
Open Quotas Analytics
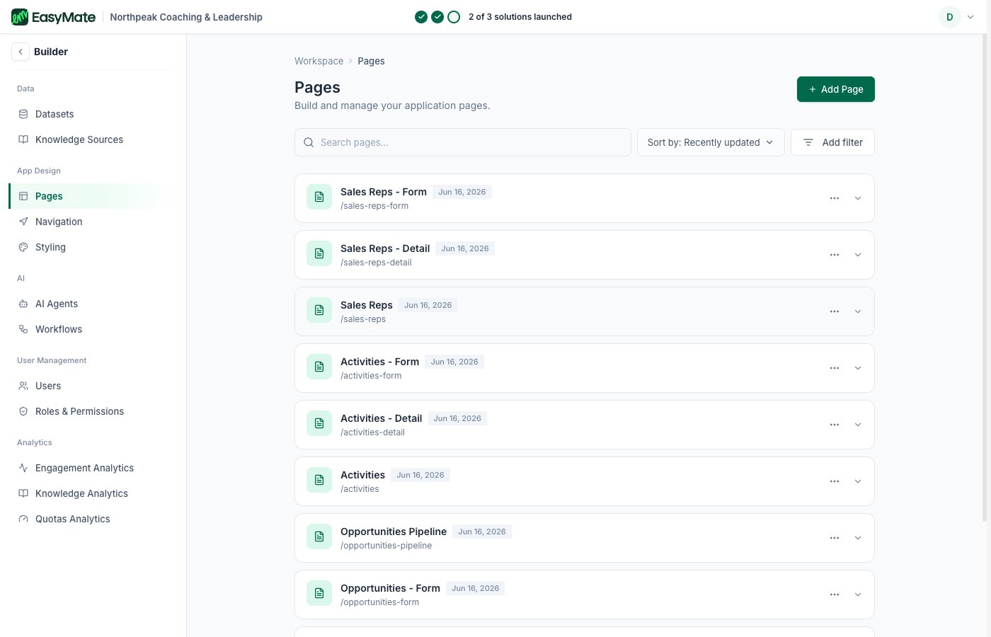pos(89,519)
